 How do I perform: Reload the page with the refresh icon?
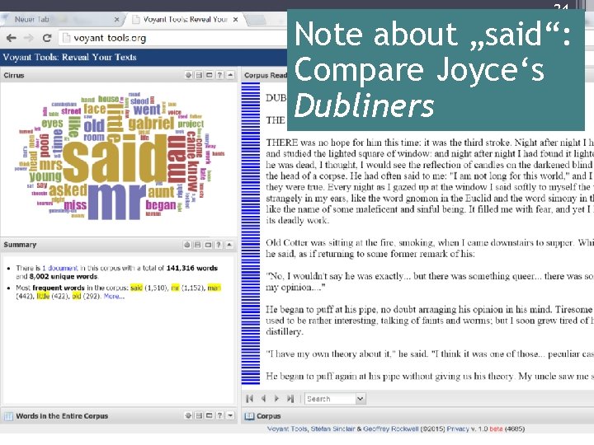(46, 38)
